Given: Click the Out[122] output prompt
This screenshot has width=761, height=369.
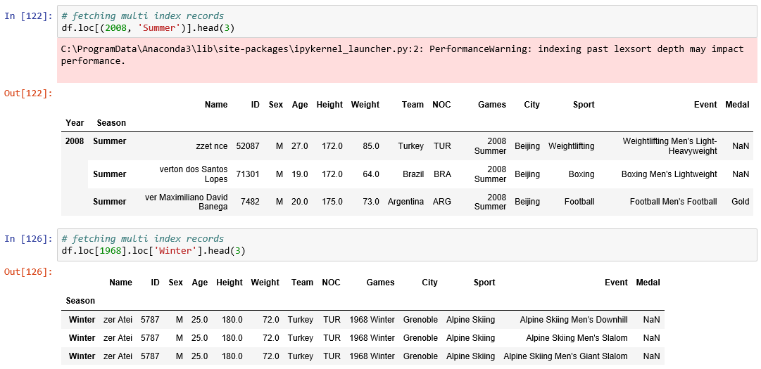Looking at the screenshot, I should coord(29,93).
